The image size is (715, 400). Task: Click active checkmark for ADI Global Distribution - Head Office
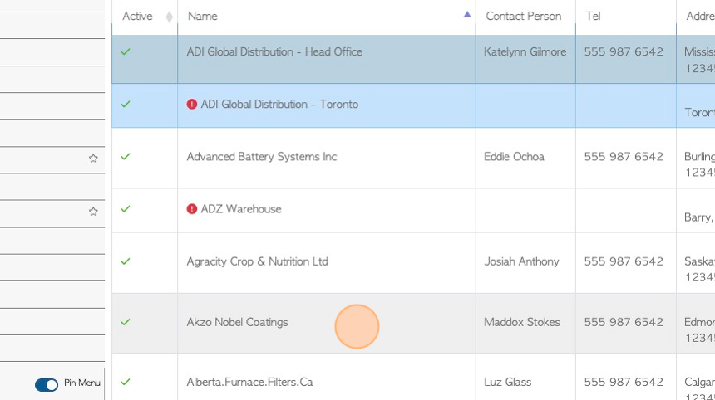(126, 52)
